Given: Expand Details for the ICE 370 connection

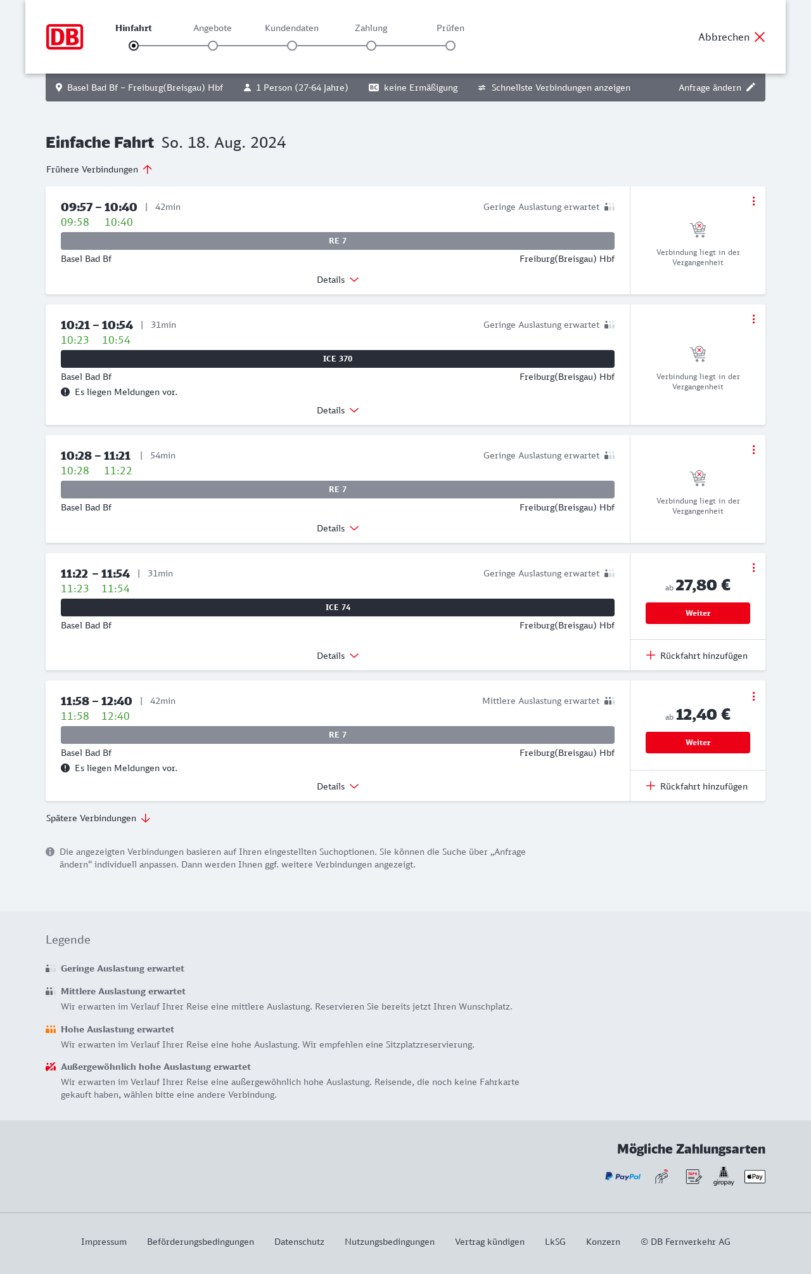Looking at the screenshot, I should pyautogui.click(x=338, y=410).
